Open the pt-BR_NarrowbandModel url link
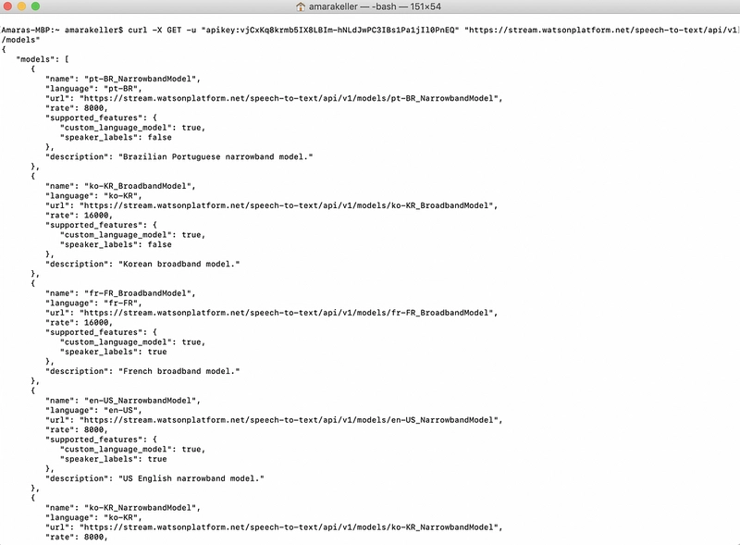This screenshot has width=740, height=545. click(290, 98)
